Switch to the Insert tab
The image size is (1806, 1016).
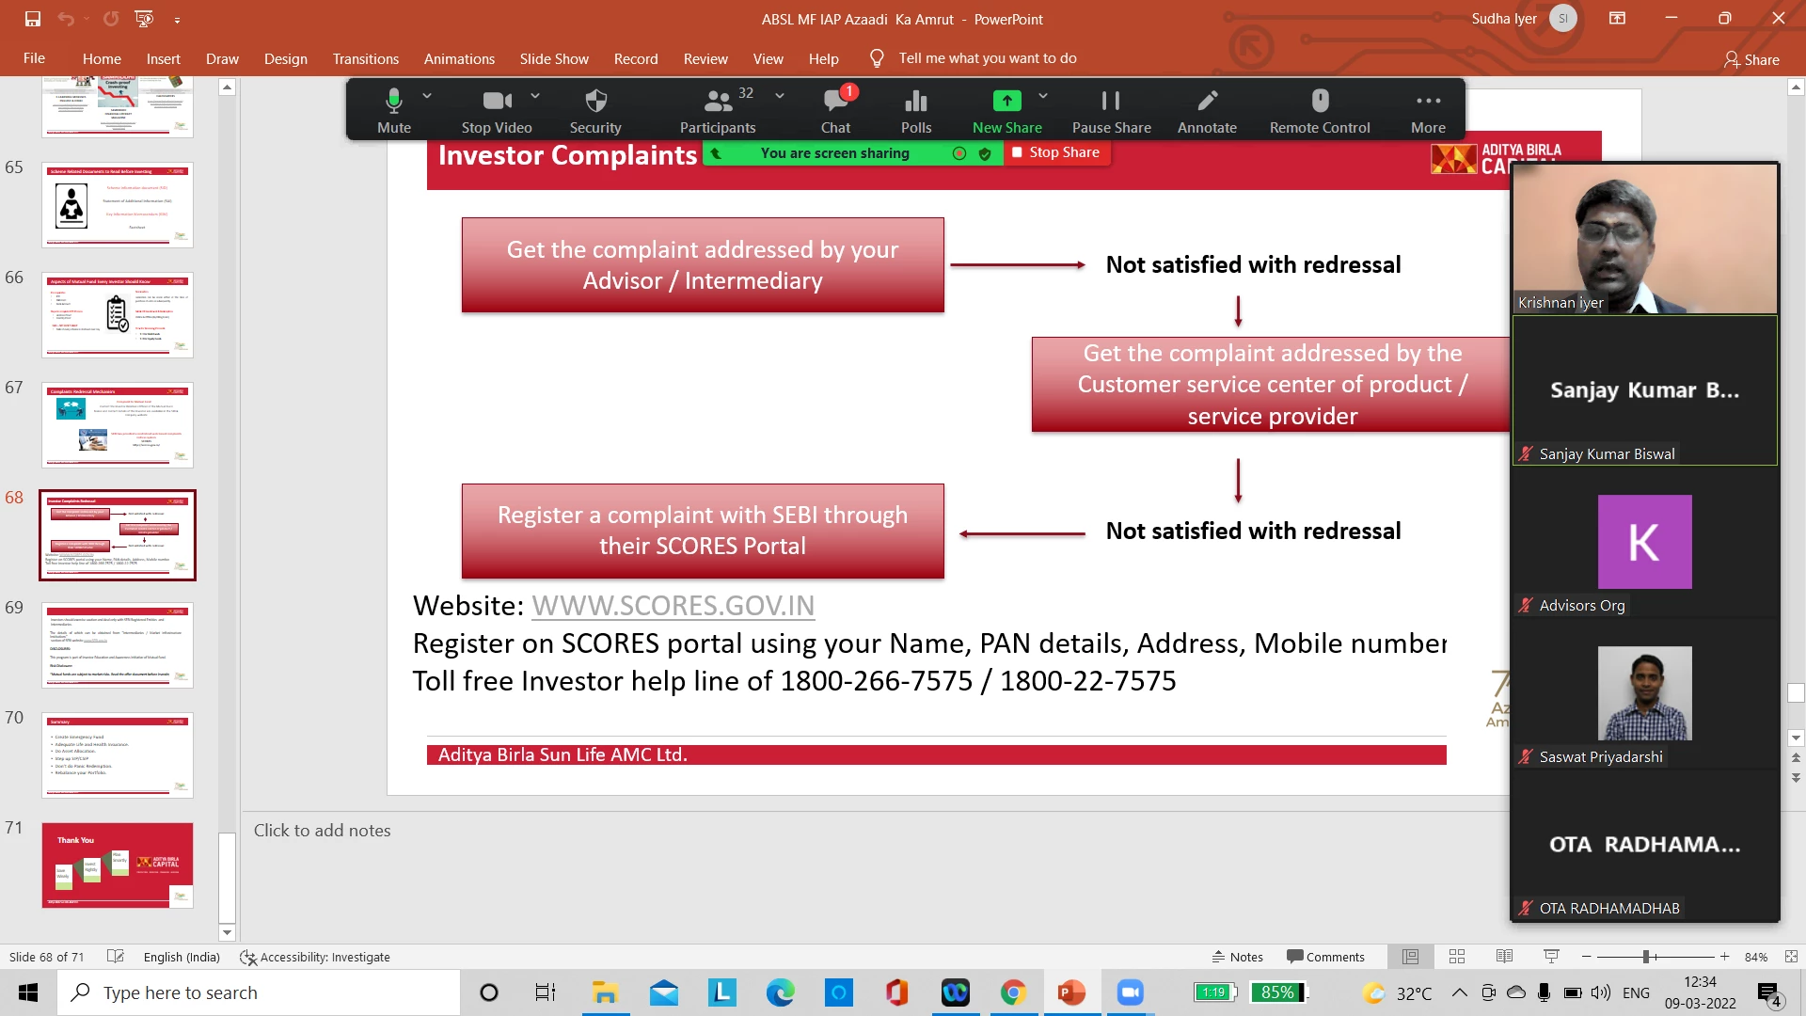[x=164, y=58]
